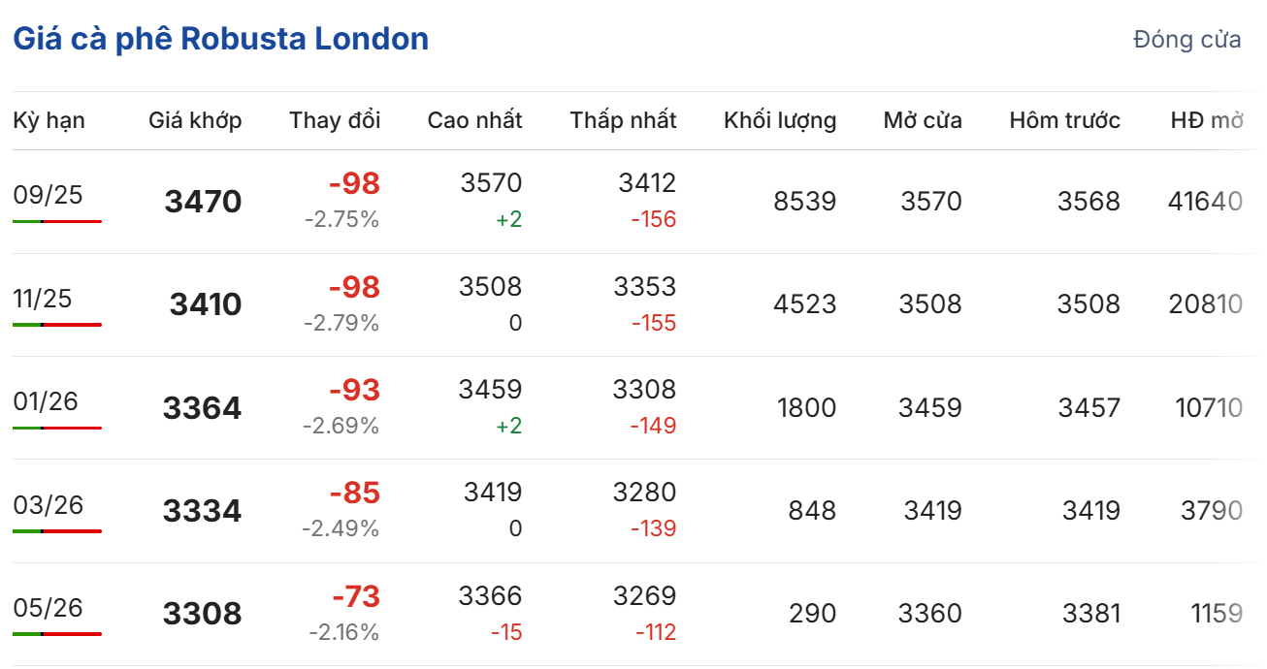Select the 05/26 contract term
This screenshot has width=1267, height=669.
coord(48,608)
